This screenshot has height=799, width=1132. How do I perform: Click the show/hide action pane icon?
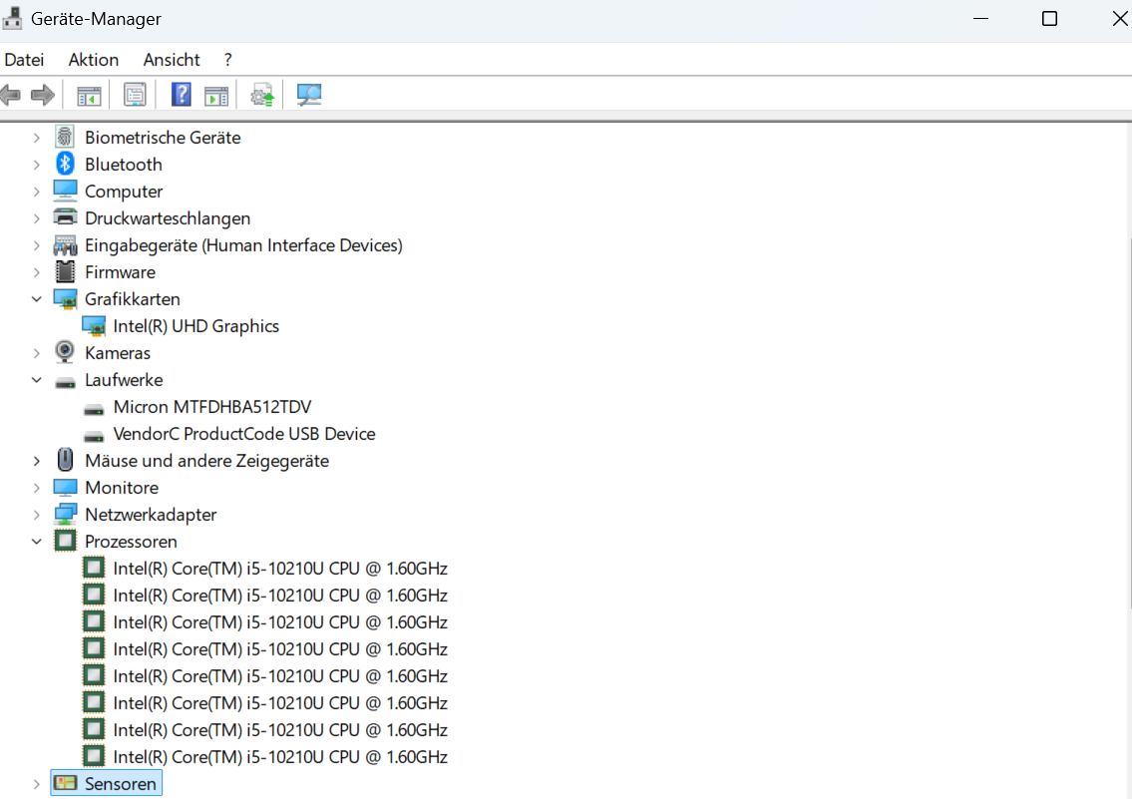pyautogui.click(x=216, y=96)
